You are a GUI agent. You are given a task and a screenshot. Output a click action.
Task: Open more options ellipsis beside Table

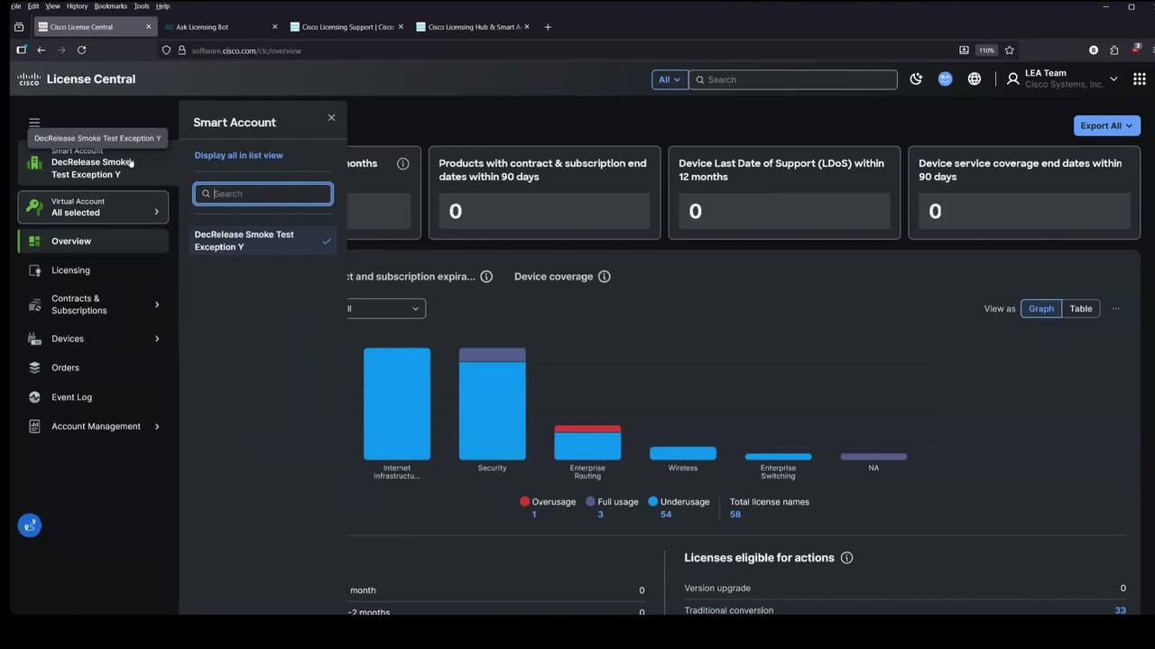pyautogui.click(x=1116, y=308)
